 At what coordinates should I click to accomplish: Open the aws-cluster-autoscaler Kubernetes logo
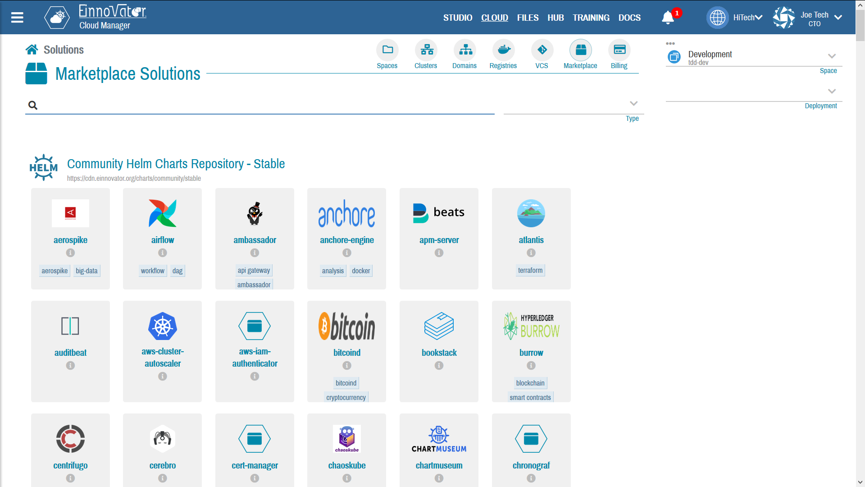click(163, 326)
